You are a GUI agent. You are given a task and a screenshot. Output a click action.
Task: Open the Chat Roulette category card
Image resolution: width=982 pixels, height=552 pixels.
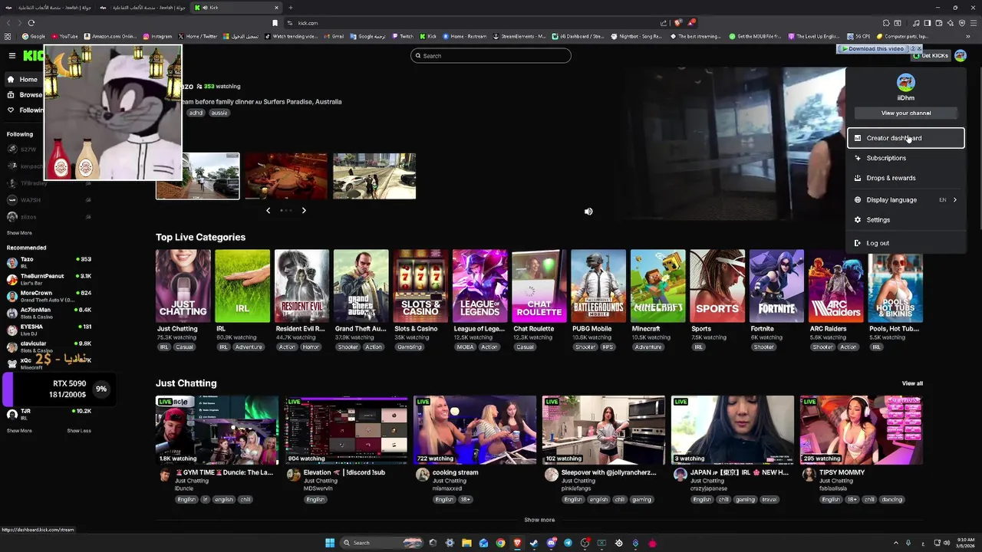click(539, 285)
